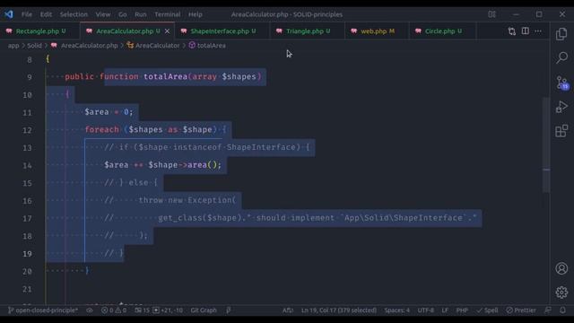Change language mode from PHP
Viewport: 574px width, 323px height.
462,310
